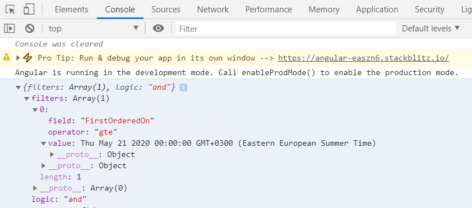Collapse the 0: array item node
Viewport: 472px width, 208px height.
point(35,110)
